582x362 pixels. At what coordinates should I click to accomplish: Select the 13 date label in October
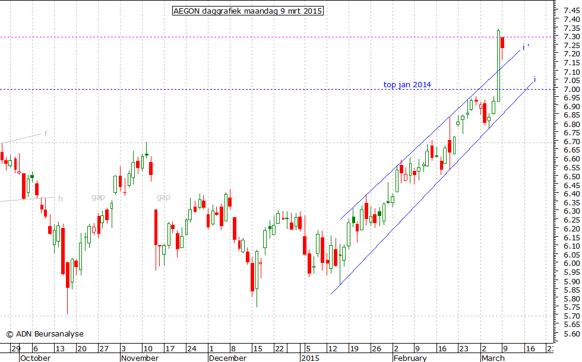60,349
